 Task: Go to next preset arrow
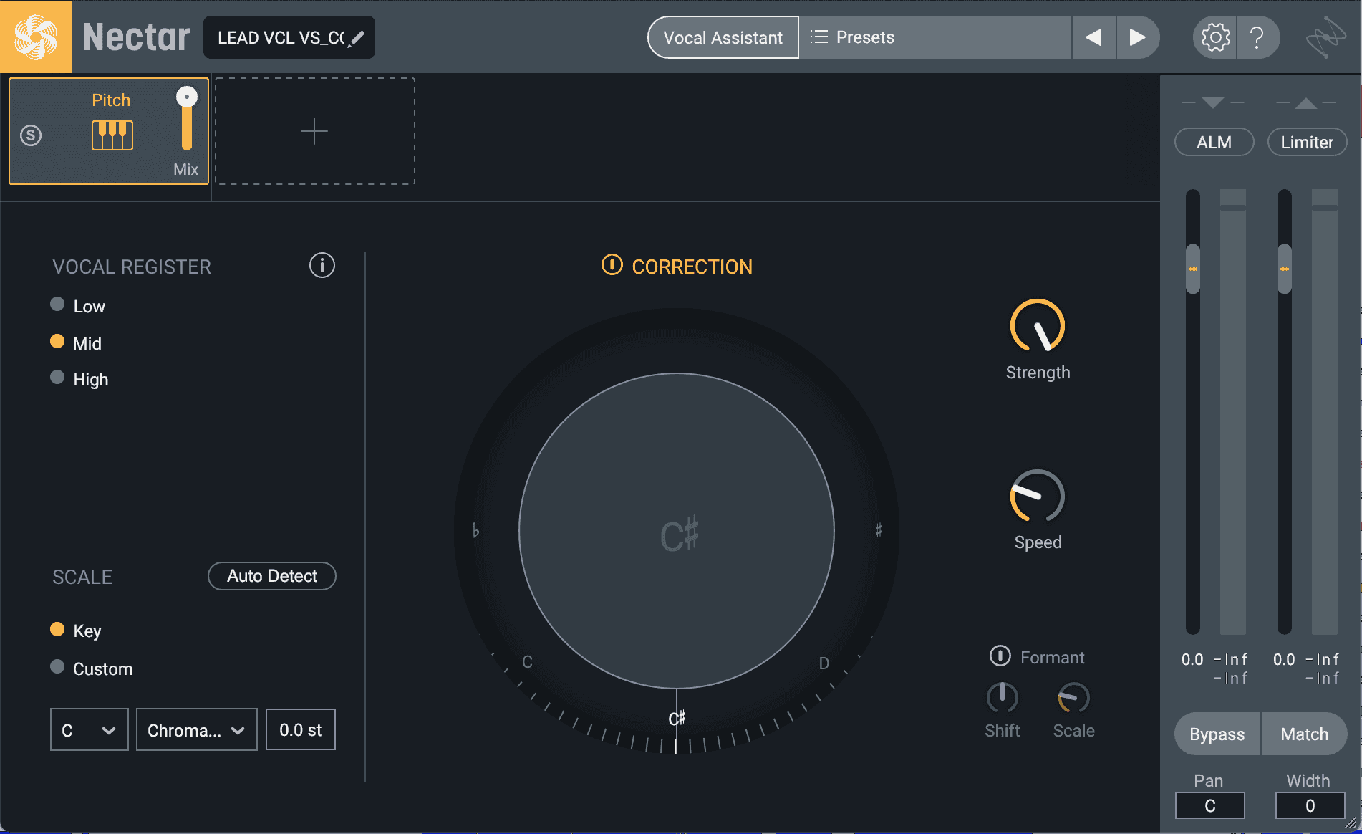click(x=1137, y=37)
